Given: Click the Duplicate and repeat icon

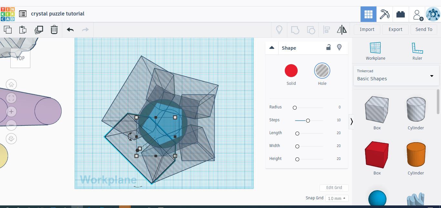Looking at the screenshot, I should pyautogui.click(x=39, y=30).
